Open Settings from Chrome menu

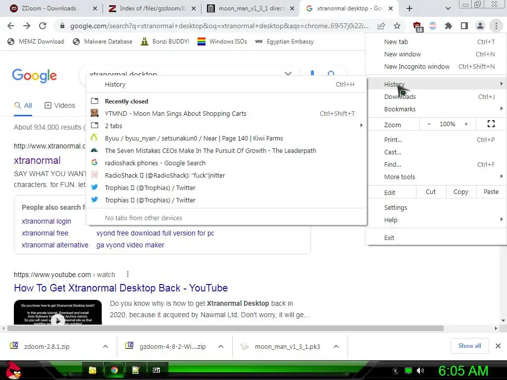[436, 207]
